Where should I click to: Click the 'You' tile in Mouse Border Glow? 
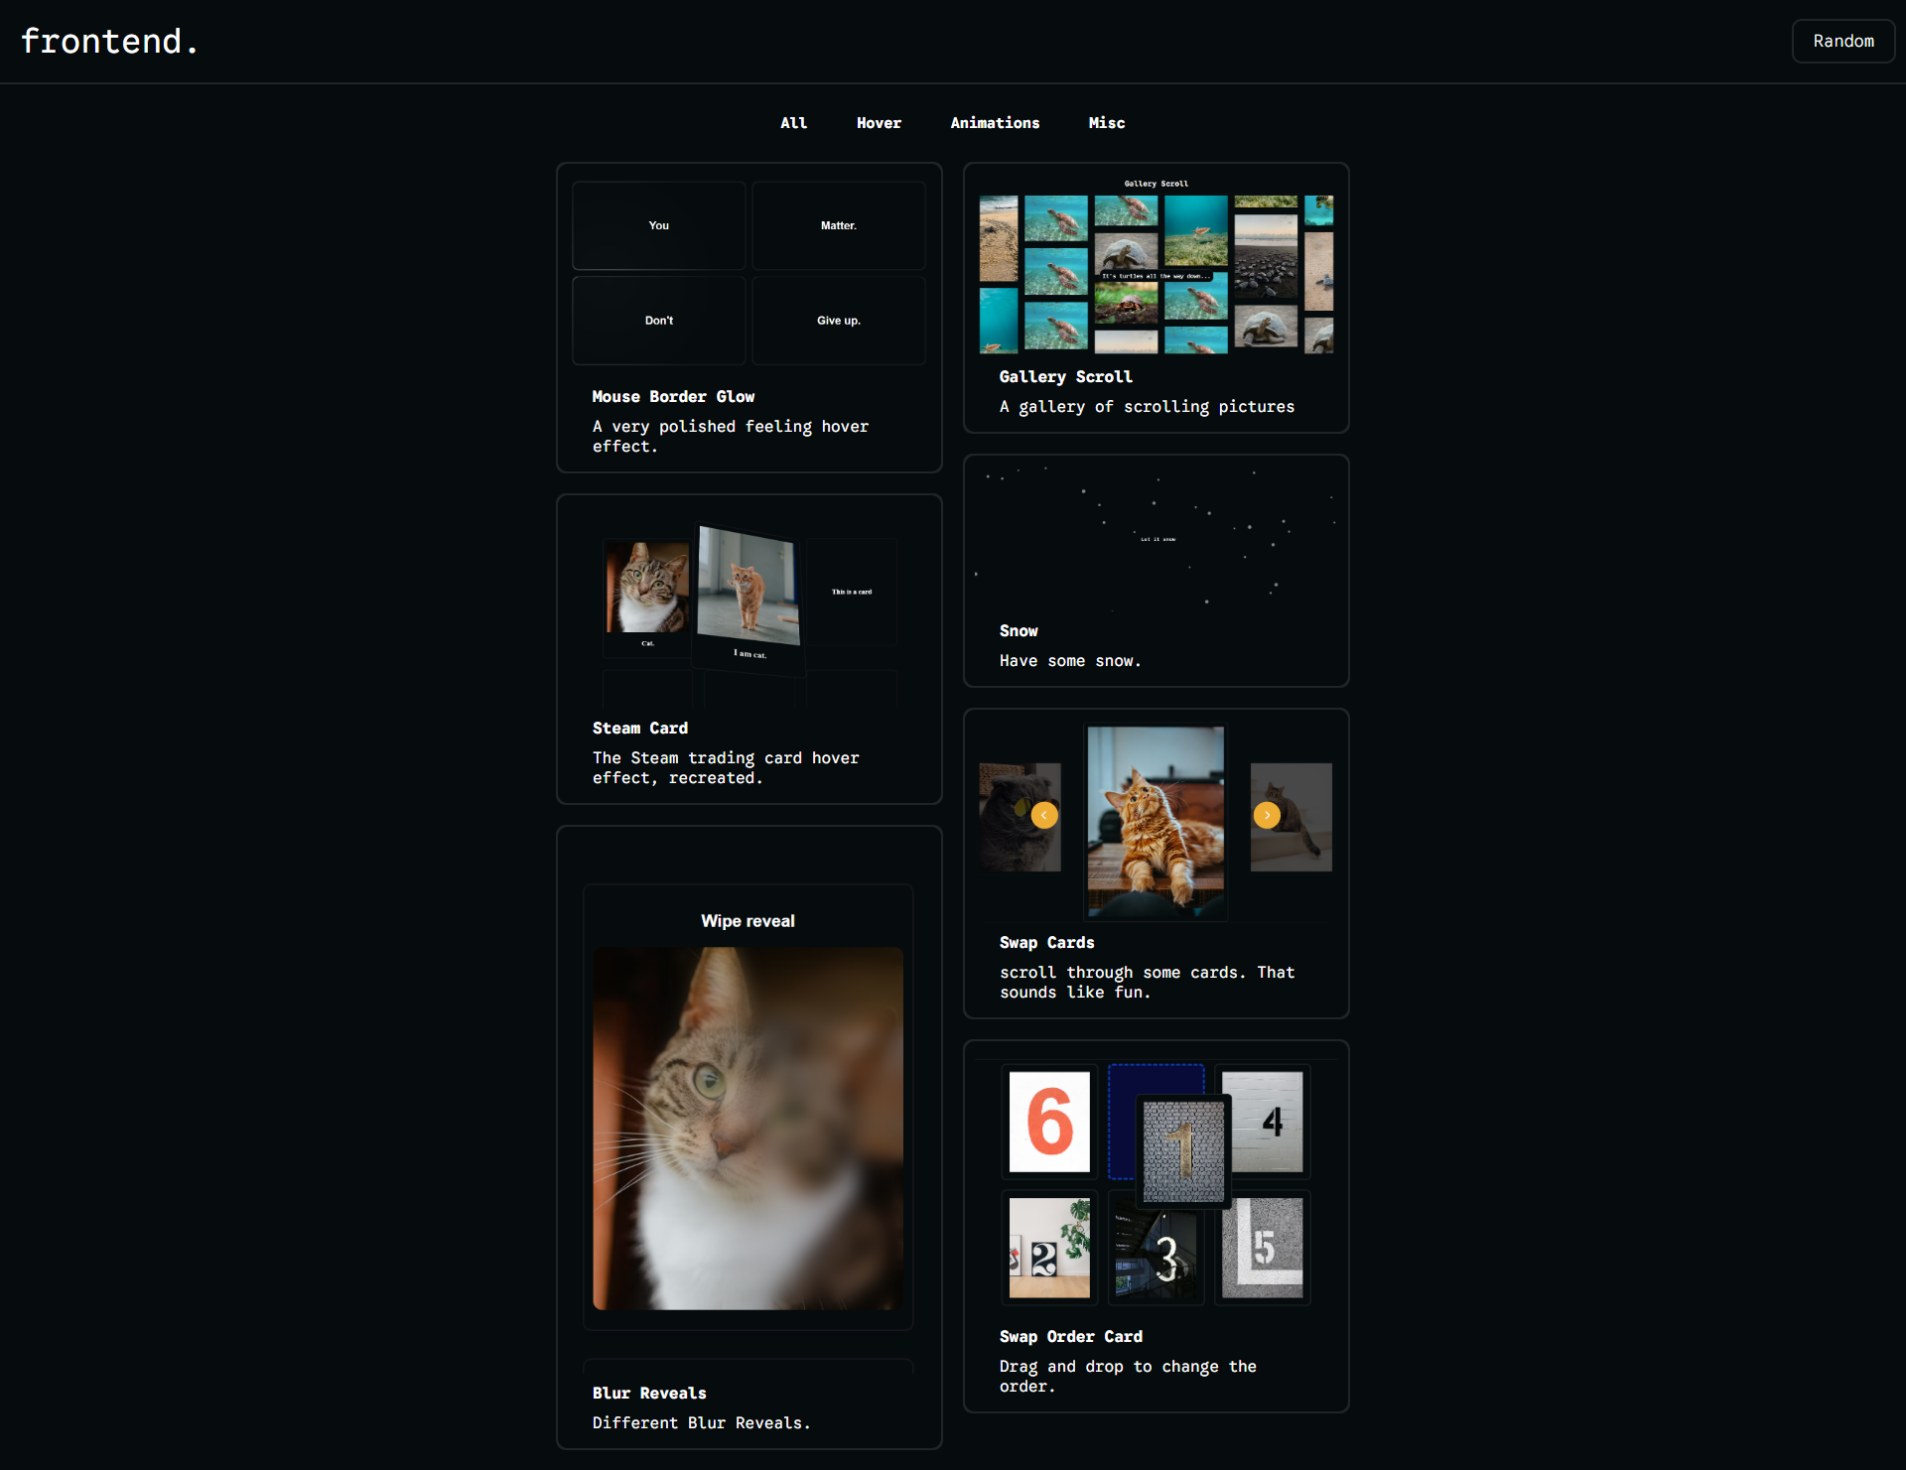[x=658, y=225]
